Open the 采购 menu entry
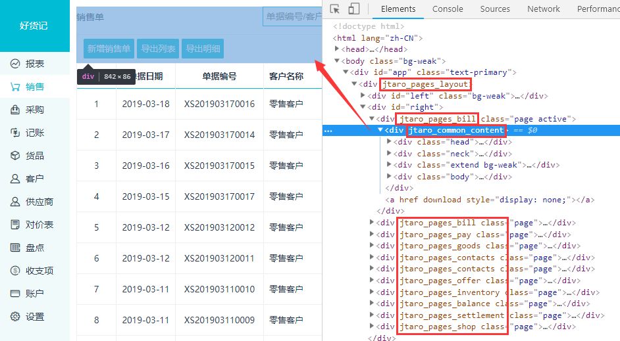Screen dimensions: 620x341 (x=35, y=110)
